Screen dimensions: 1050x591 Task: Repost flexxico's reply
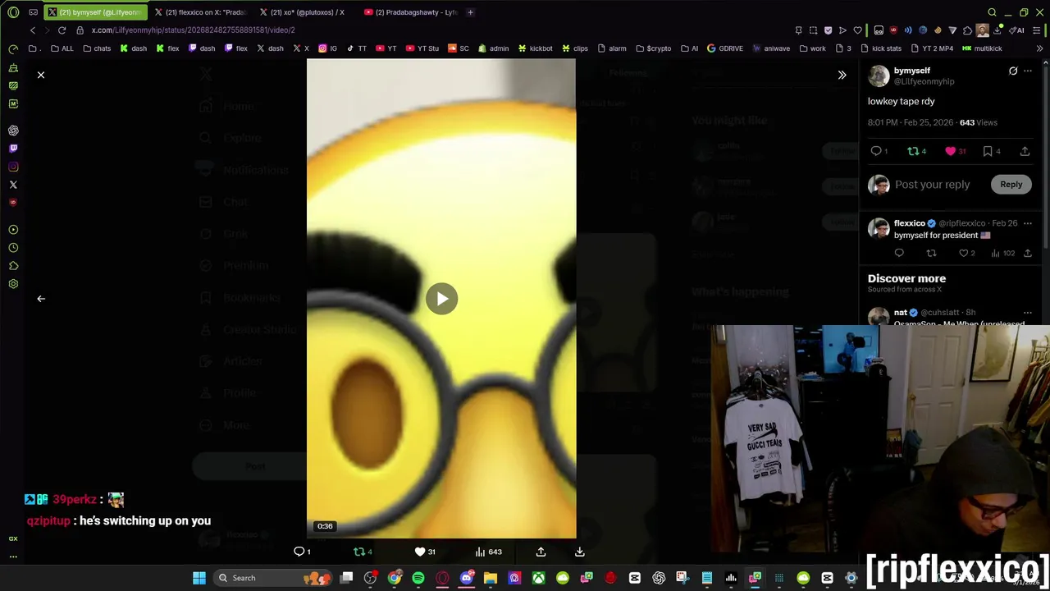pyautogui.click(x=931, y=254)
